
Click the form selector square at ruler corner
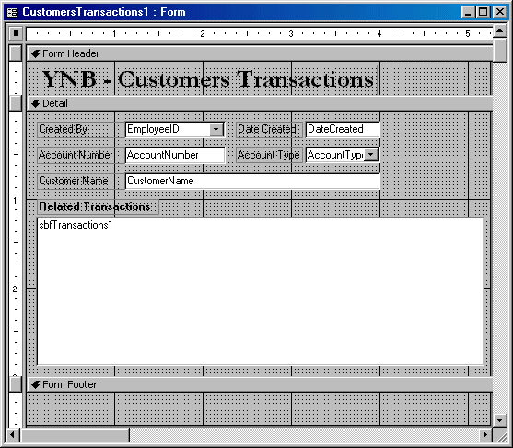16,33
